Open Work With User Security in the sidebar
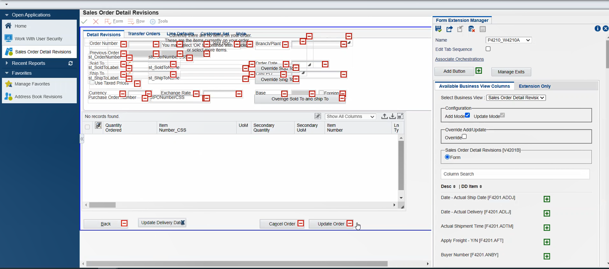 click(39, 39)
